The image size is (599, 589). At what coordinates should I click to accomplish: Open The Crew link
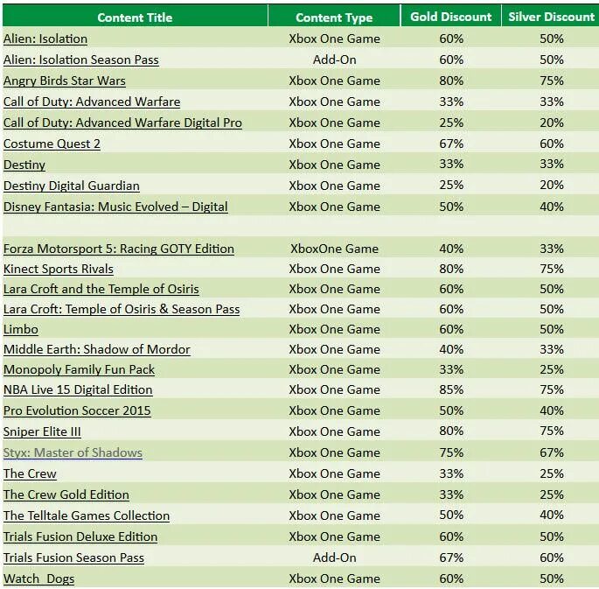30,473
